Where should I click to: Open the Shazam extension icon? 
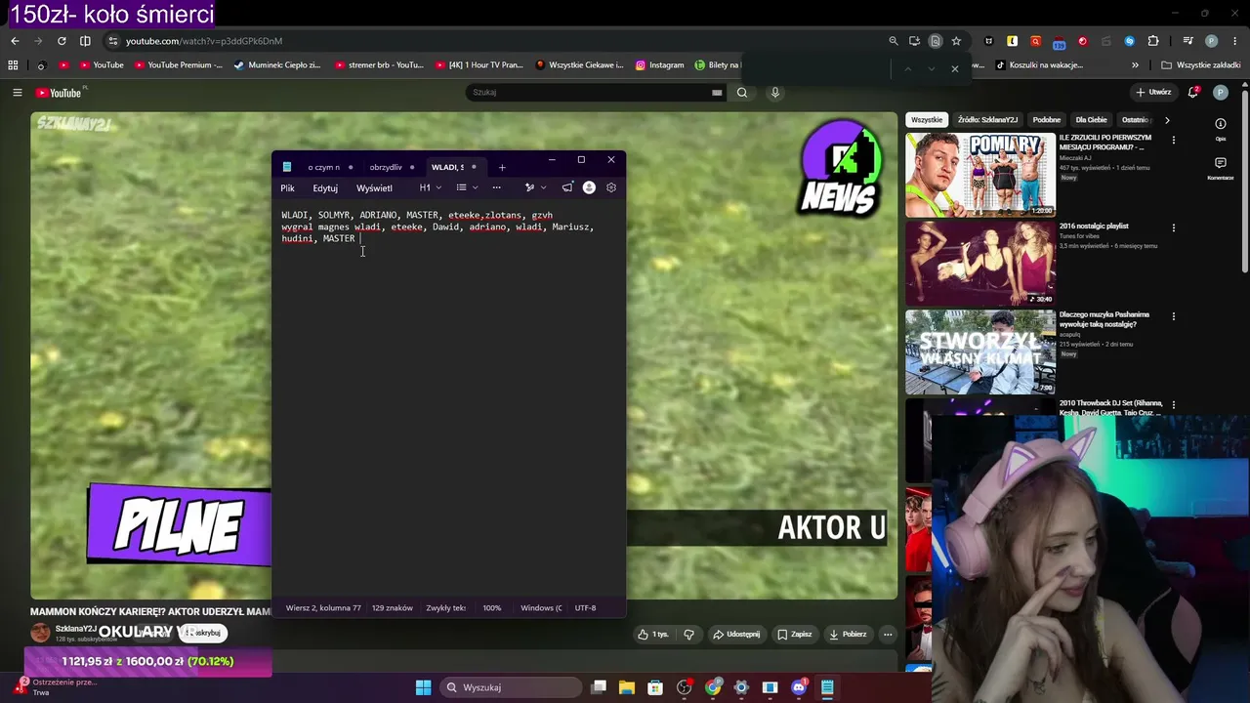point(1129,41)
